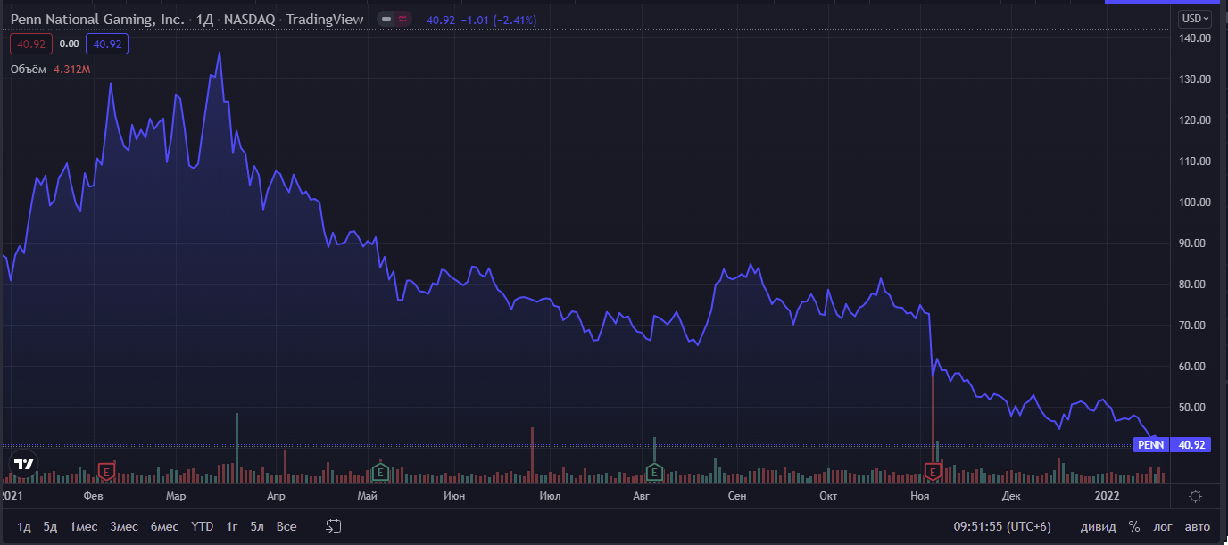Click the 140.00 price scale label
The height and width of the screenshot is (545, 1228).
1194,38
